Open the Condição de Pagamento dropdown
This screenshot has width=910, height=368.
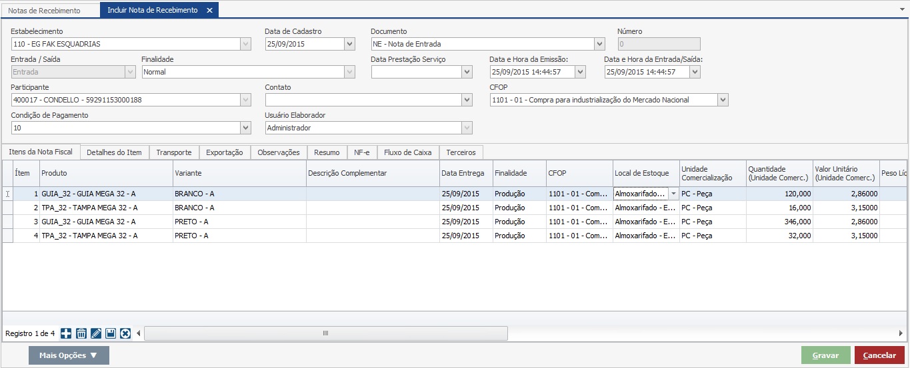click(245, 128)
